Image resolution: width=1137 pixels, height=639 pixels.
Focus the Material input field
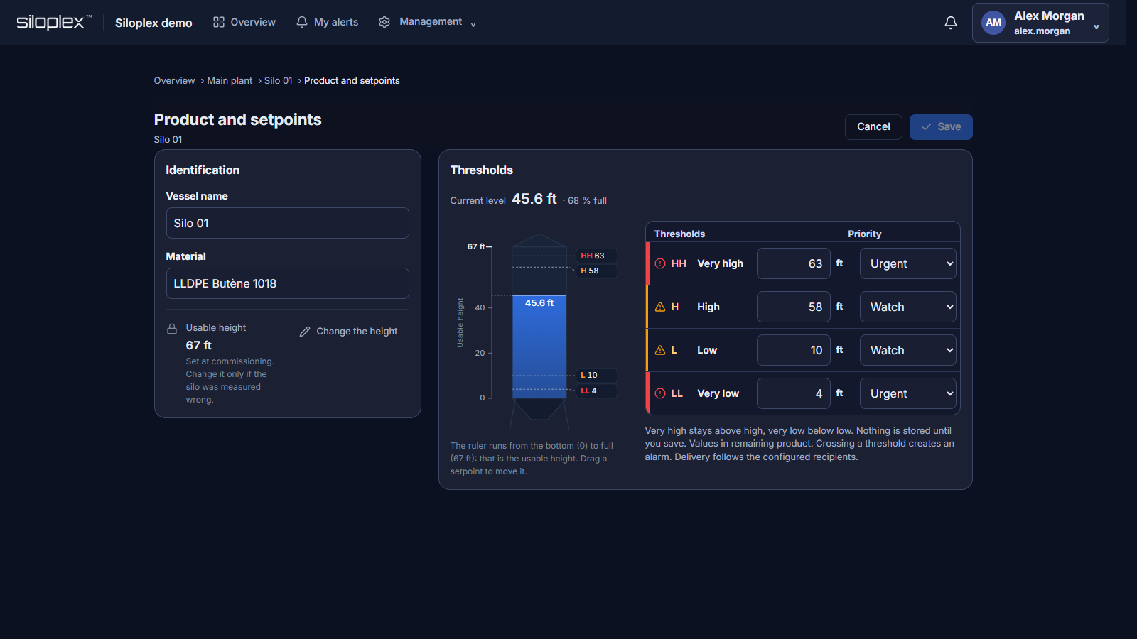click(x=288, y=283)
